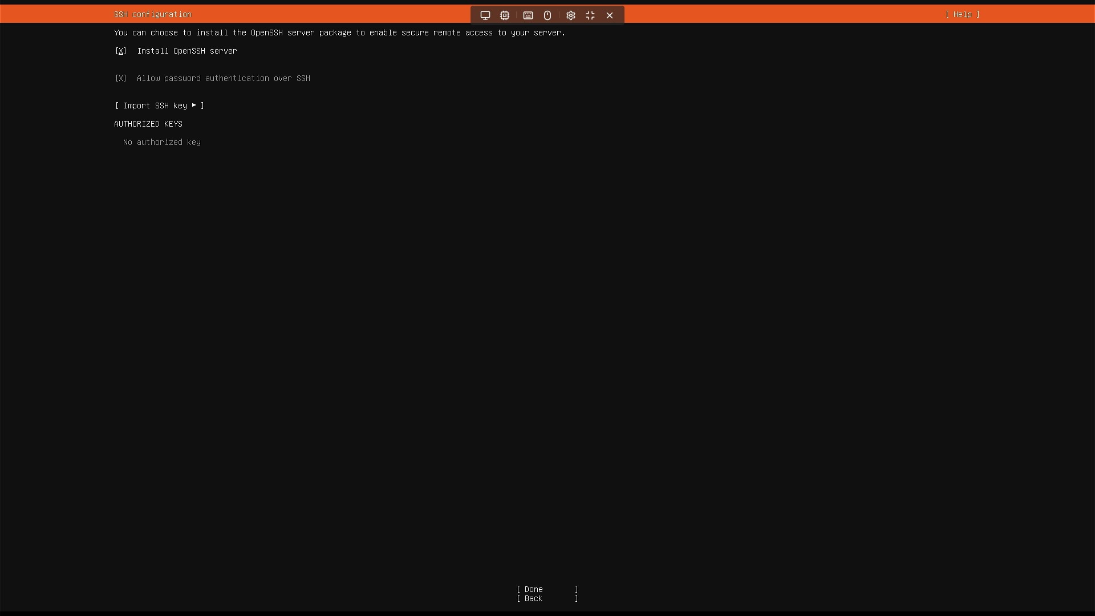1095x616 pixels.
Task: Click the mouse icon in toolbar
Action: coord(547,15)
